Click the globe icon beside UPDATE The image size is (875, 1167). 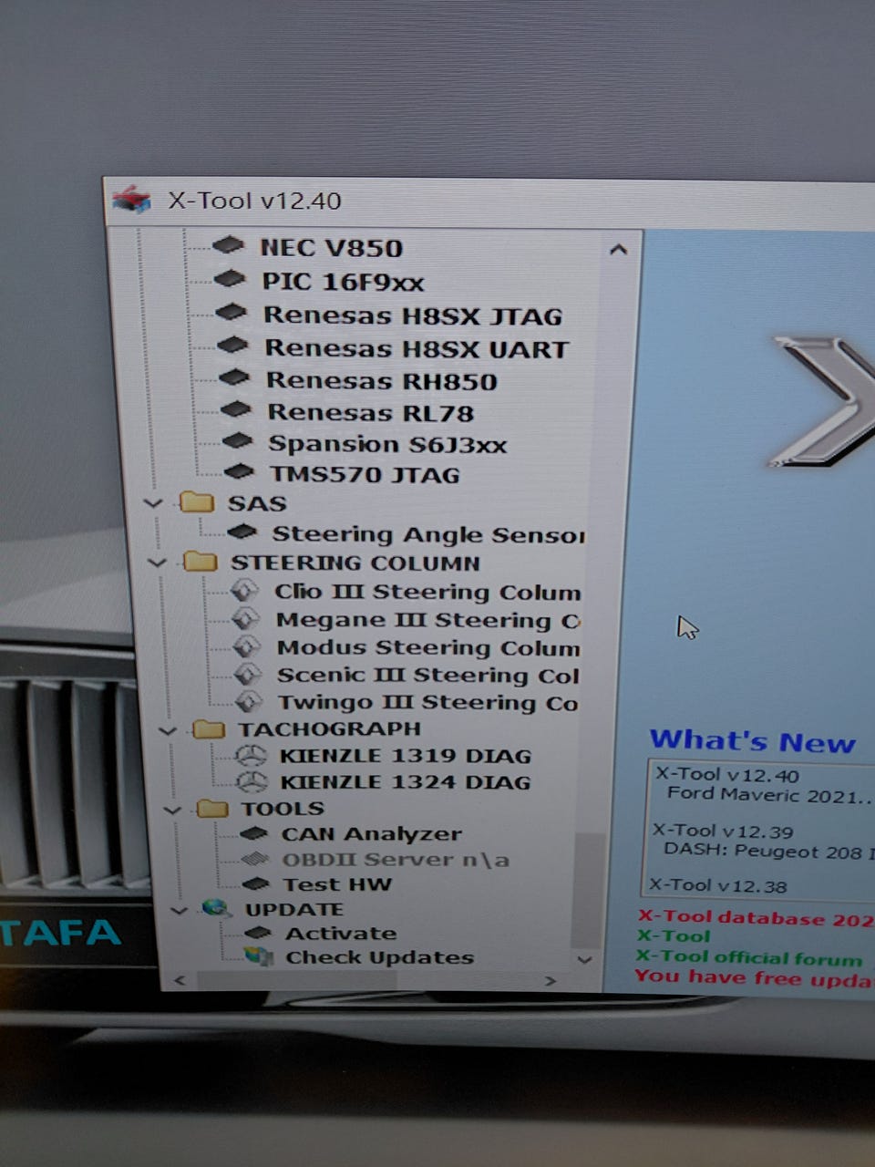217,908
